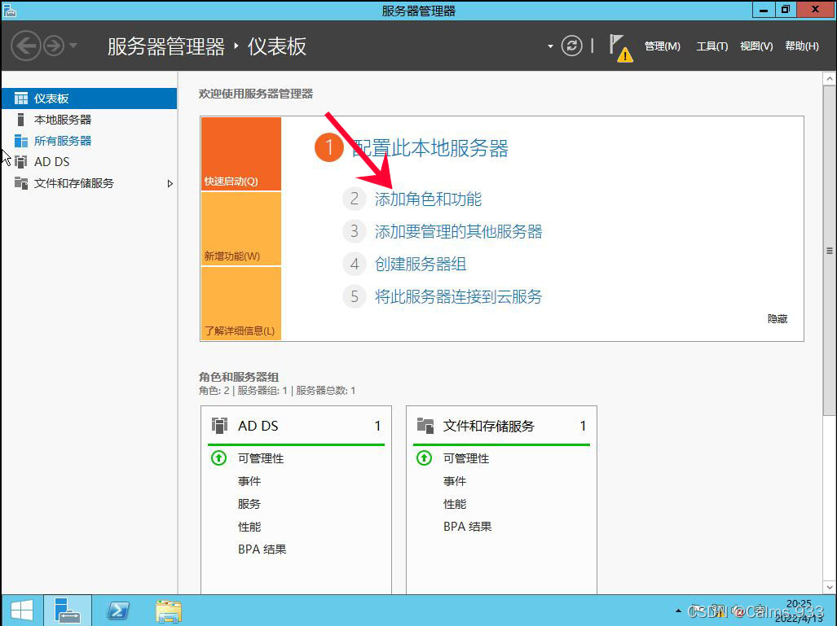Click the AD DS sidebar icon
The height and width of the screenshot is (626, 837).
(x=21, y=161)
